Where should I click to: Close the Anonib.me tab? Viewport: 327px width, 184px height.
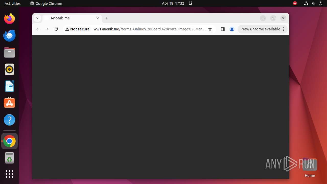[98, 18]
